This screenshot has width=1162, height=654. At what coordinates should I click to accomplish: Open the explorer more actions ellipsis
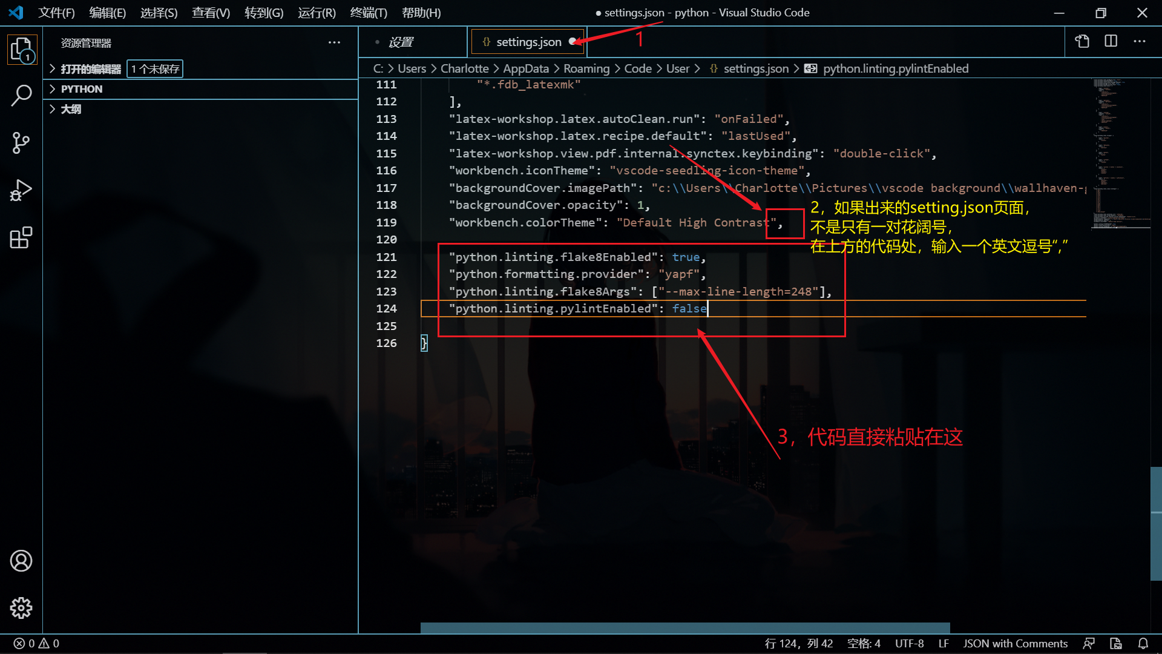(334, 42)
